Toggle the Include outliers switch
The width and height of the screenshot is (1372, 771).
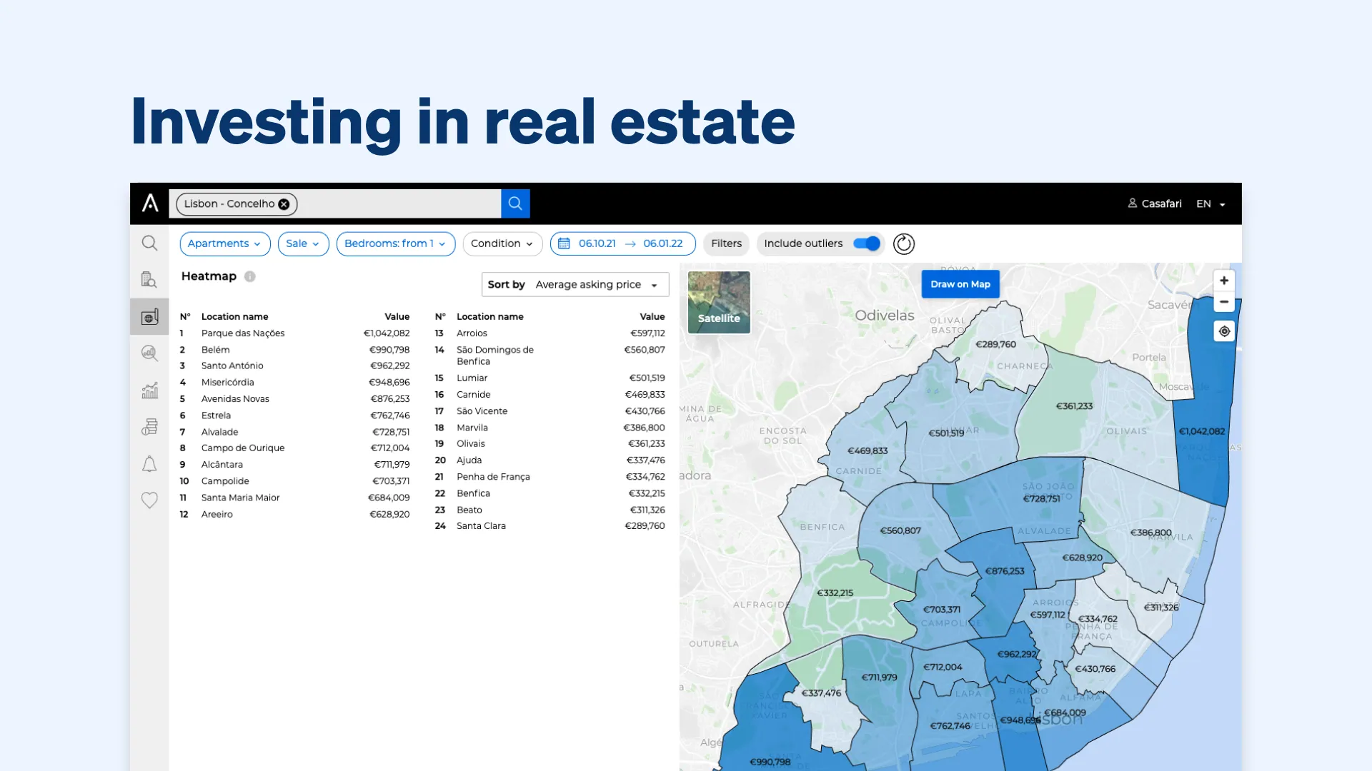pyautogui.click(x=867, y=243)
